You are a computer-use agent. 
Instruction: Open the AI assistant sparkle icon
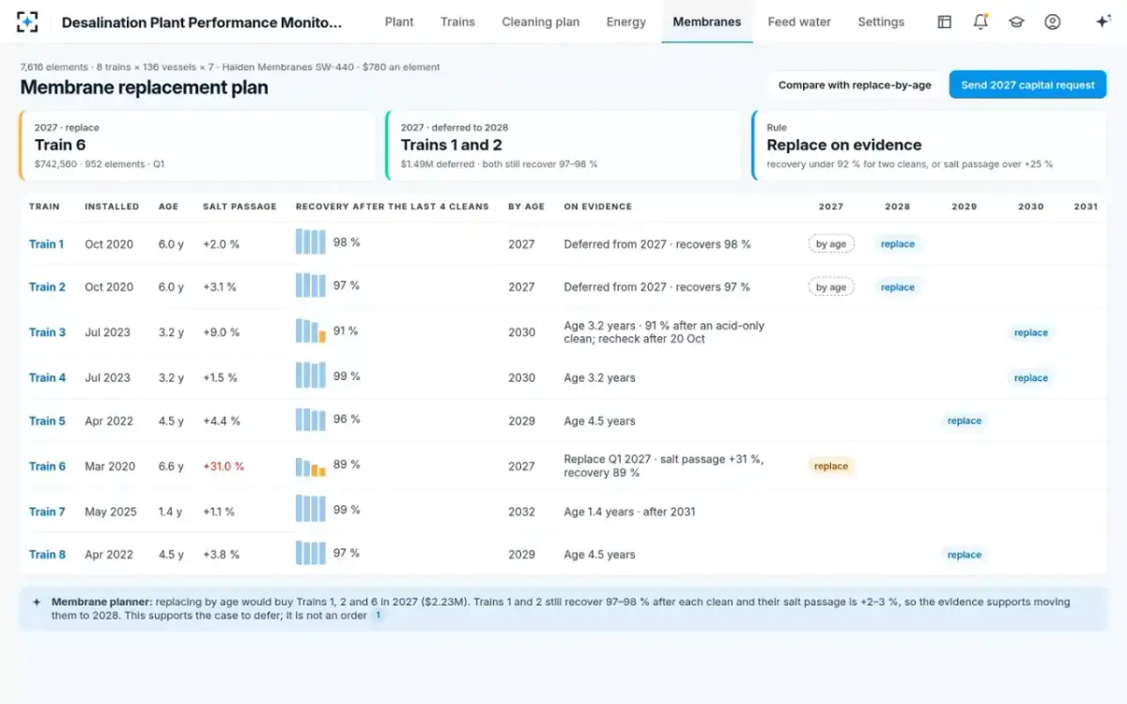[x=1104, y=22]
